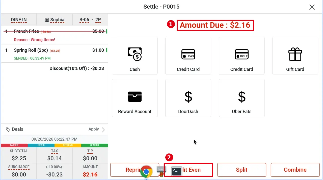This screenshot has height=180, width=323.
Task: Click the Reason : Wrong Items! text
Action: (34, 40)
